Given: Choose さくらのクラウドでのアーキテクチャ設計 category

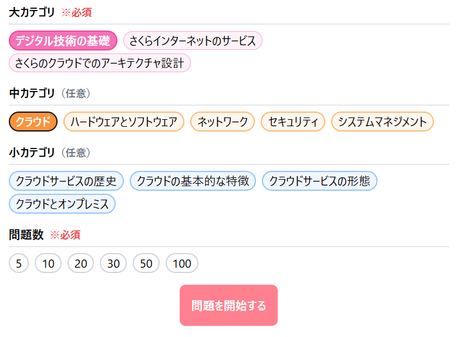Looking at the screenshot, I should pos(100,63).
